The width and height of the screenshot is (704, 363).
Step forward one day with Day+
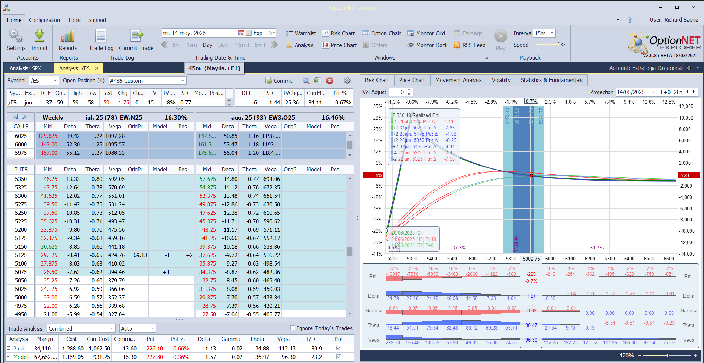click(x=225, y=45)
